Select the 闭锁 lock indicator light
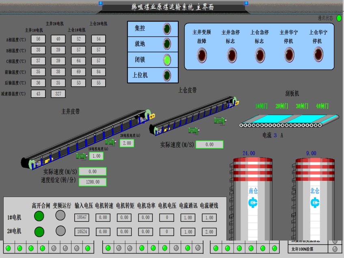Screen dimensions: 344x258 pyautogui.click(x=167, y=60)
